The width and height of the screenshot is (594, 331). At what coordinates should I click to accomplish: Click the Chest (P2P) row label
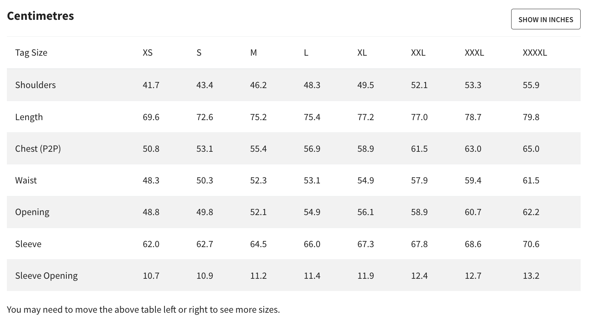(x=38, y=149)
